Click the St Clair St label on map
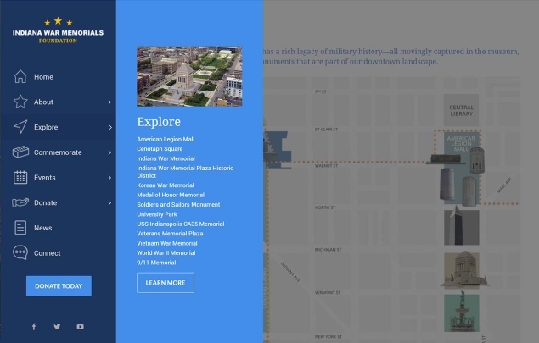The image size is (539, 343). coord(326,130)
